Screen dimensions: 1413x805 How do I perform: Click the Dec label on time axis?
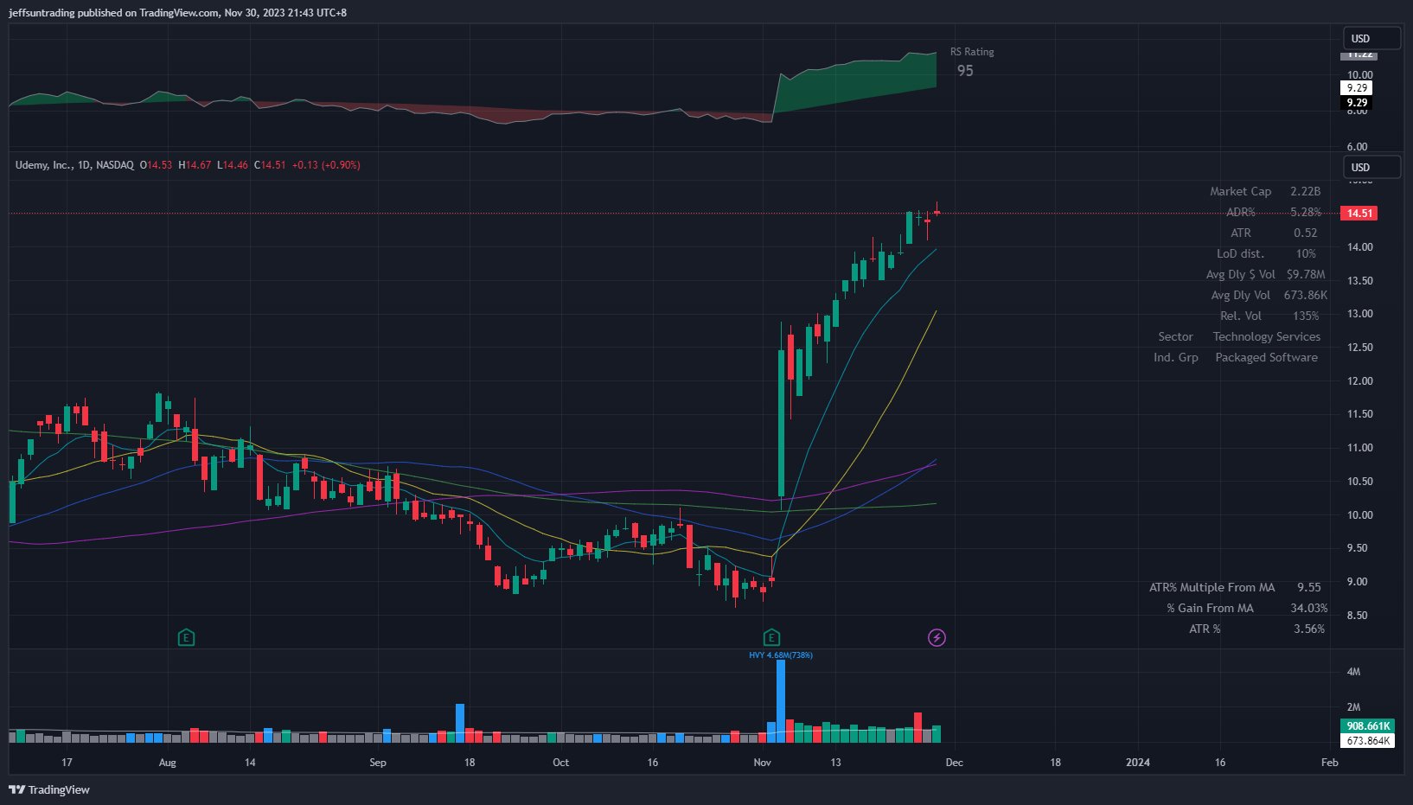(x=954, y=763)
